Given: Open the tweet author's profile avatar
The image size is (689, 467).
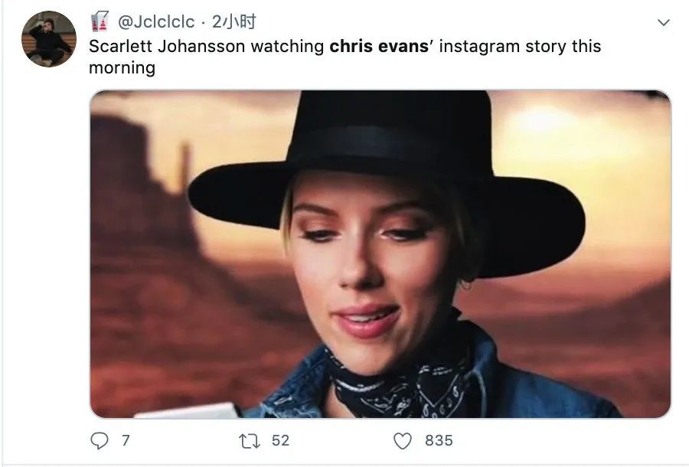Looking at the screenshot, I should pyautogui.click(x=49, y=39).
